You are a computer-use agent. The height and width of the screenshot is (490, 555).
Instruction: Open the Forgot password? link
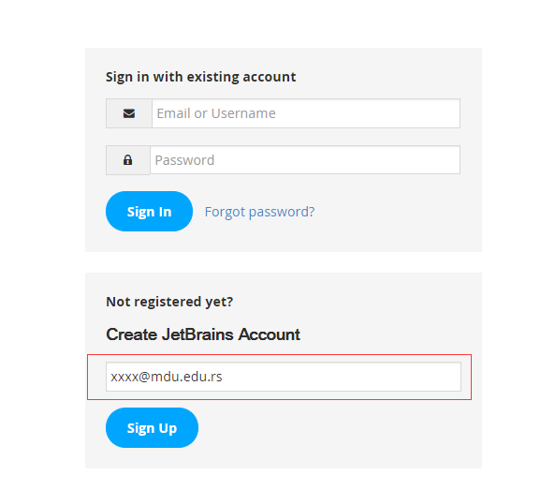259,212
